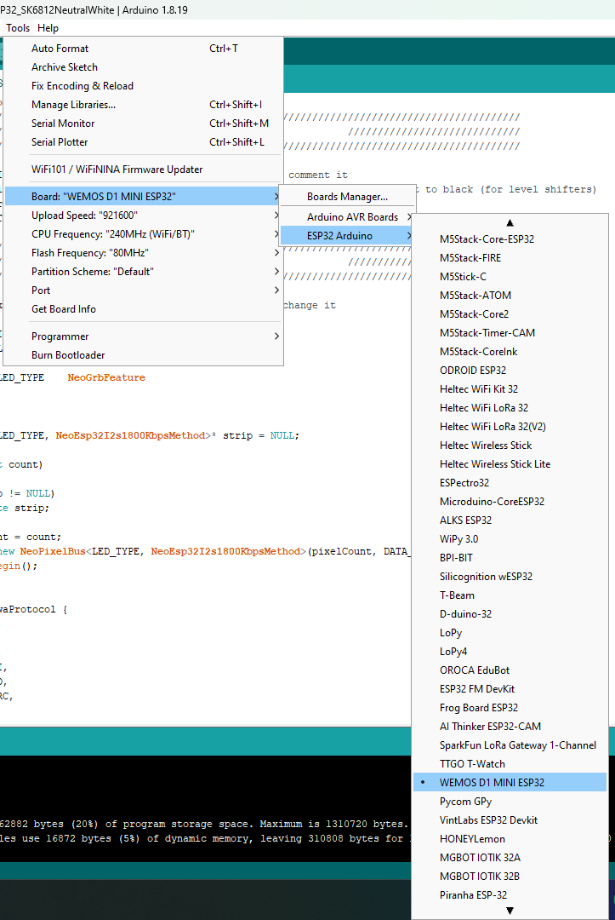Expand the Arduino AVR Boards submenu
The image size is (615, 920).
pyautogui.click(x=347, y=216)
